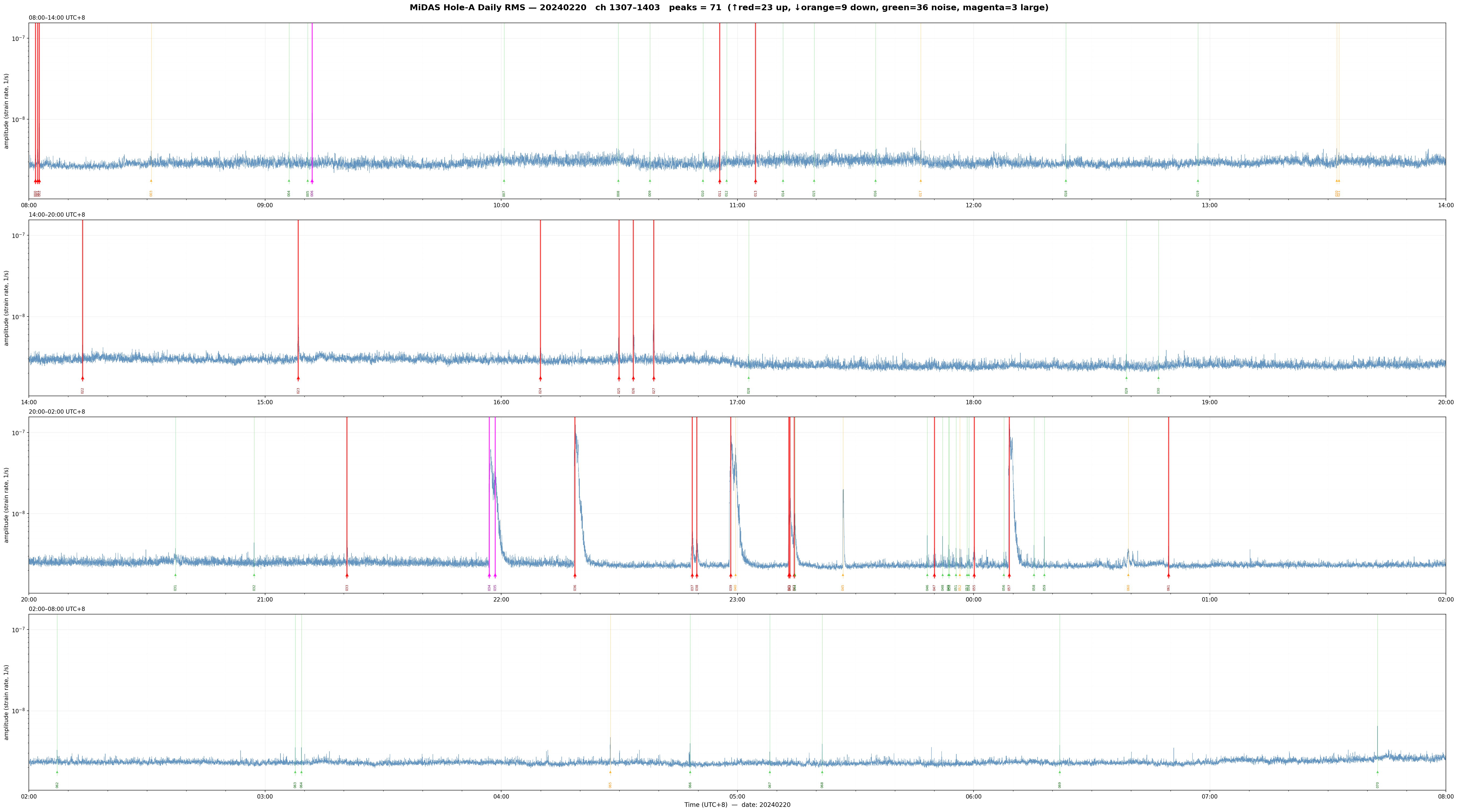Screen dimensions: 1458x812
Task: Select the red peak marker 022
Action: pyautogui.click(x=83, y=378)
